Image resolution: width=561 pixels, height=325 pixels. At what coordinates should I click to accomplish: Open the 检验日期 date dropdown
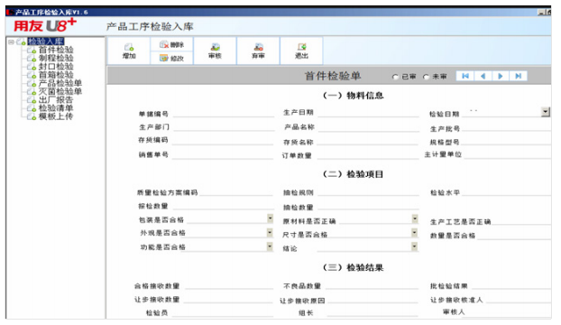coord(546,112)
